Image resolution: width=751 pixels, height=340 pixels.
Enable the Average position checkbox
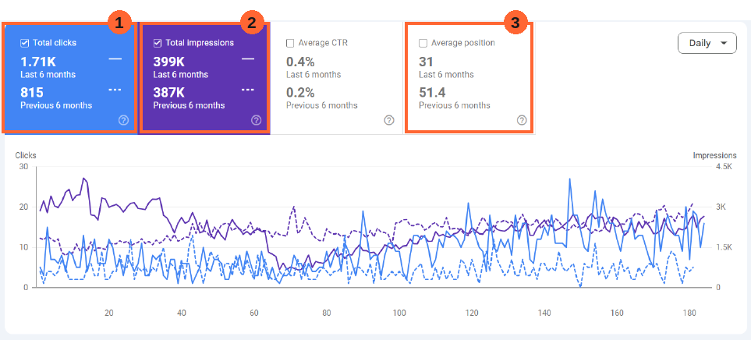(423, 43)
